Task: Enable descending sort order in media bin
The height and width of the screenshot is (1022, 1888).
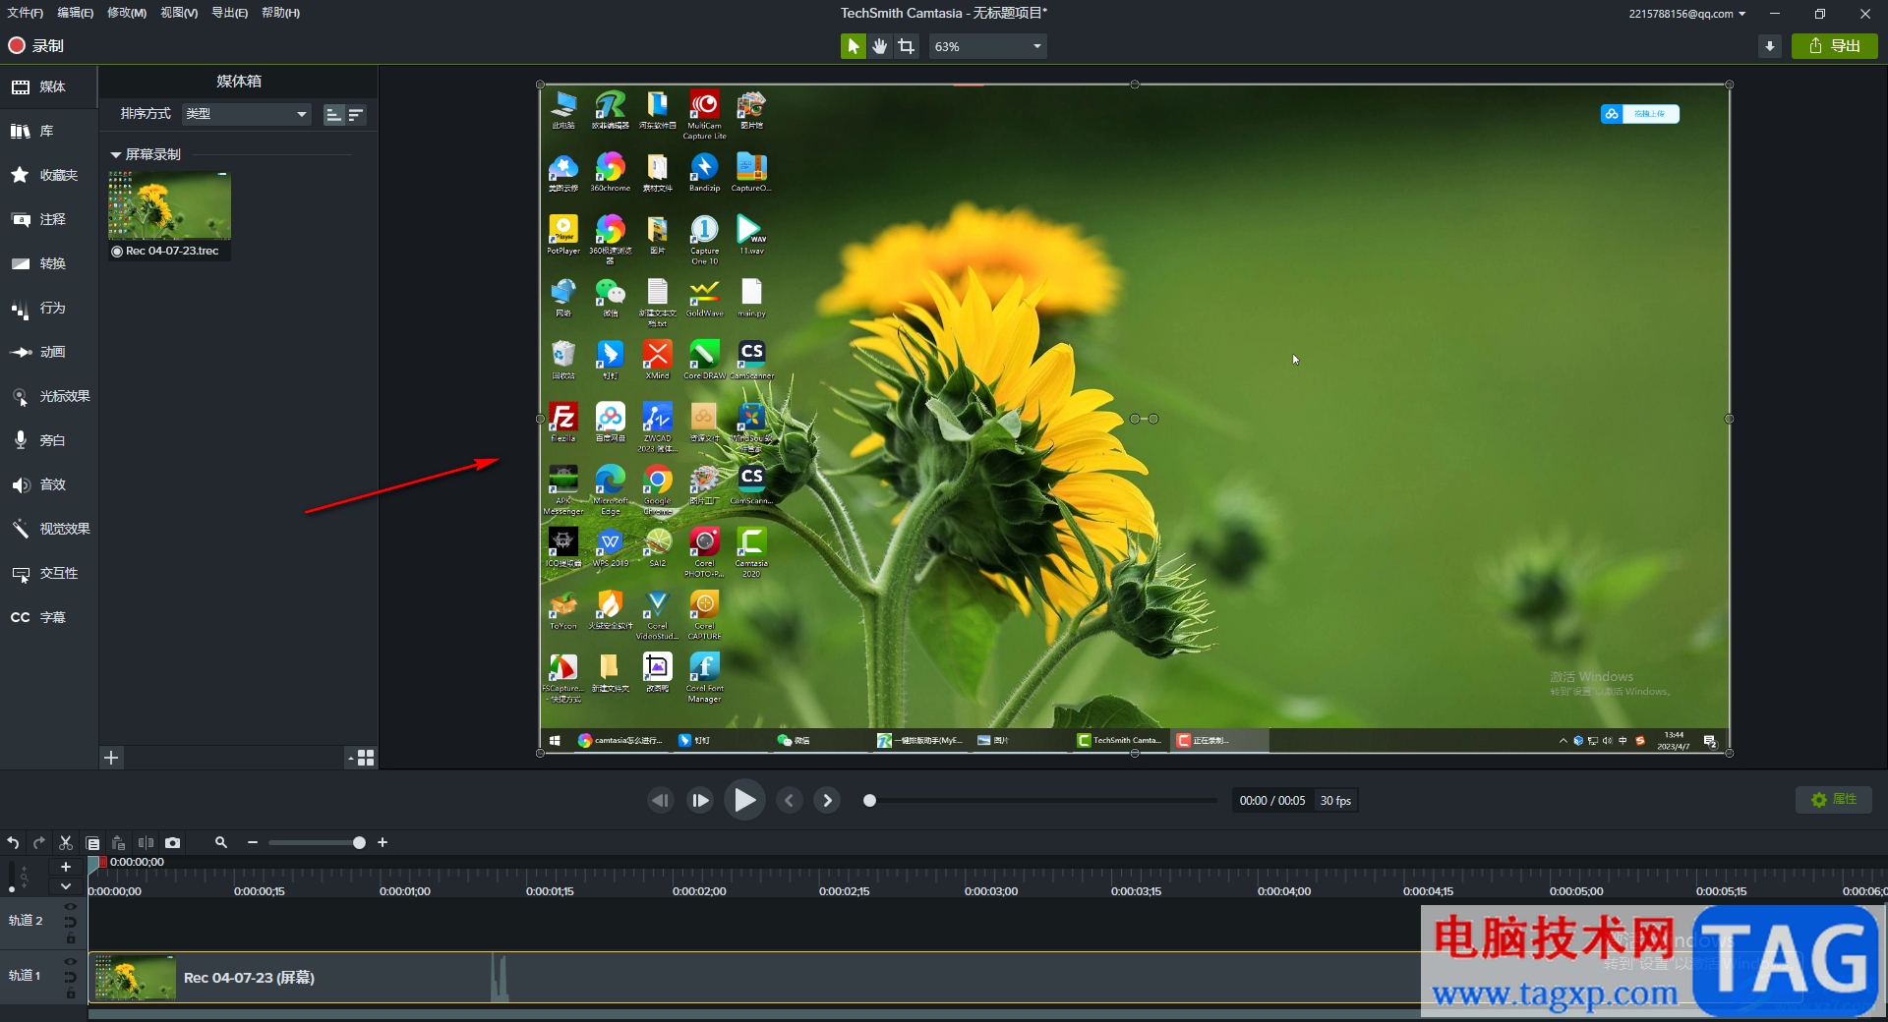Action: point(356,115)
